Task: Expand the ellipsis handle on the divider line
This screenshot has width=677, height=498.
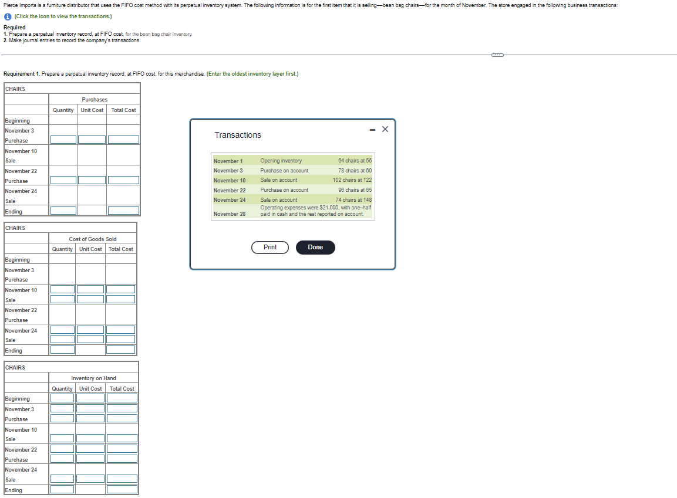Action: [497, 55]
